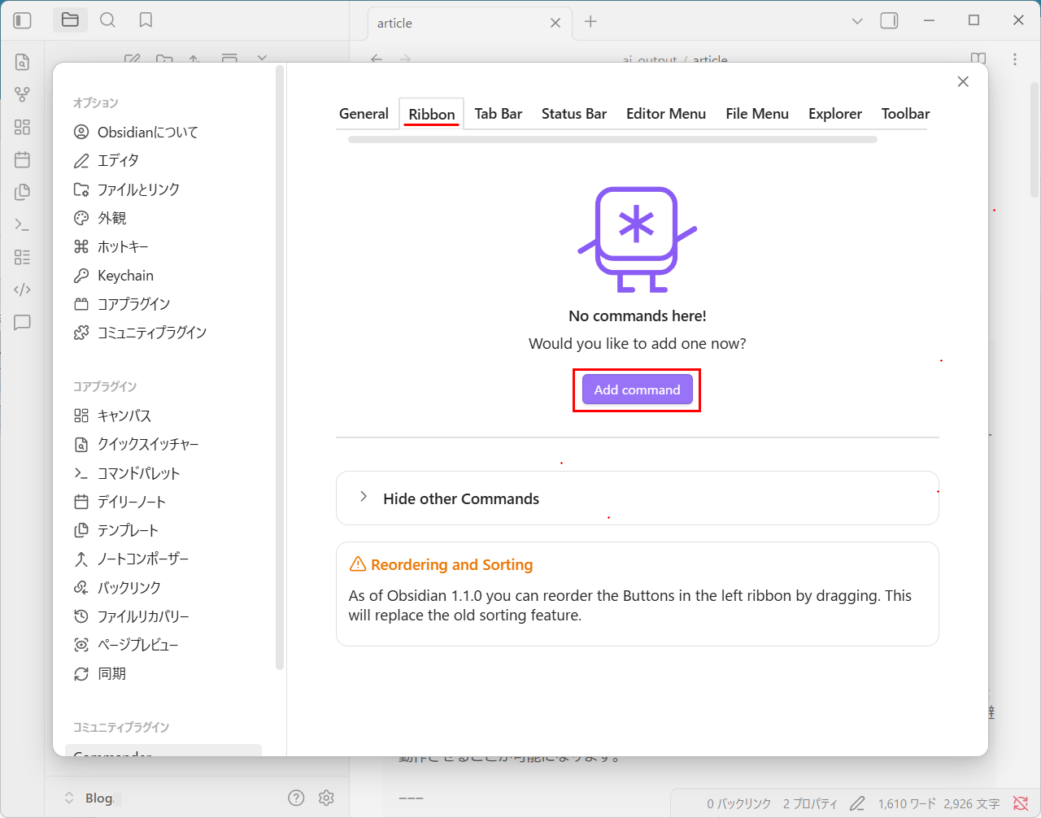Screen dimensions: 1041x818
Task: Select the canvas icon in the left ribbon
Action: 22,127
